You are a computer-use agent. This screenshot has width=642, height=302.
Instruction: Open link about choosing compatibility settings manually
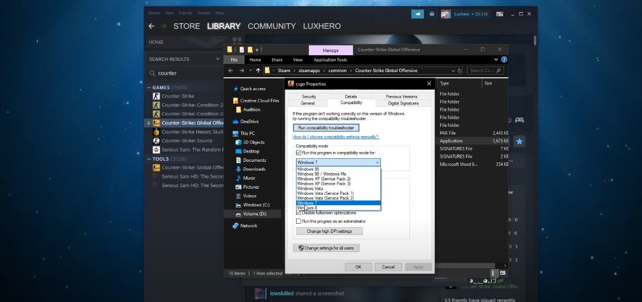click(336, 137)
